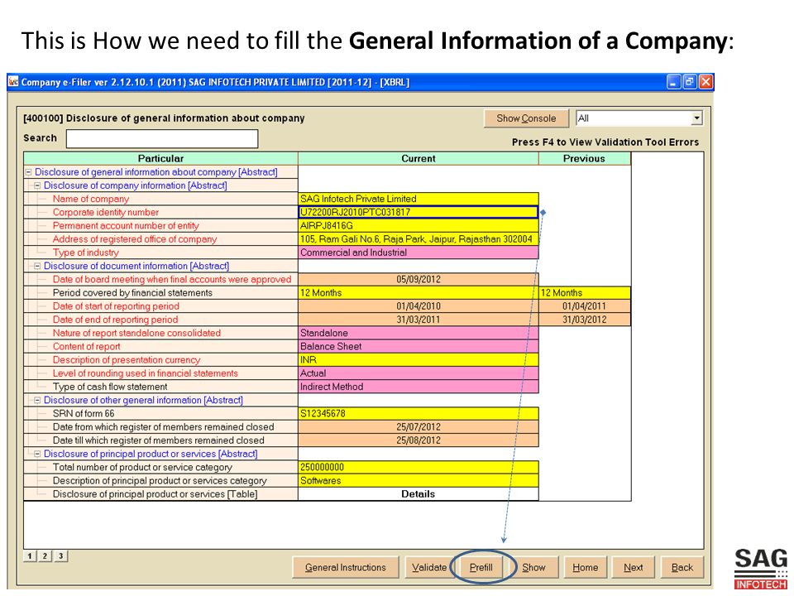Click the Previous column header
The image size is (794, 596).
(x=585, y=159)
